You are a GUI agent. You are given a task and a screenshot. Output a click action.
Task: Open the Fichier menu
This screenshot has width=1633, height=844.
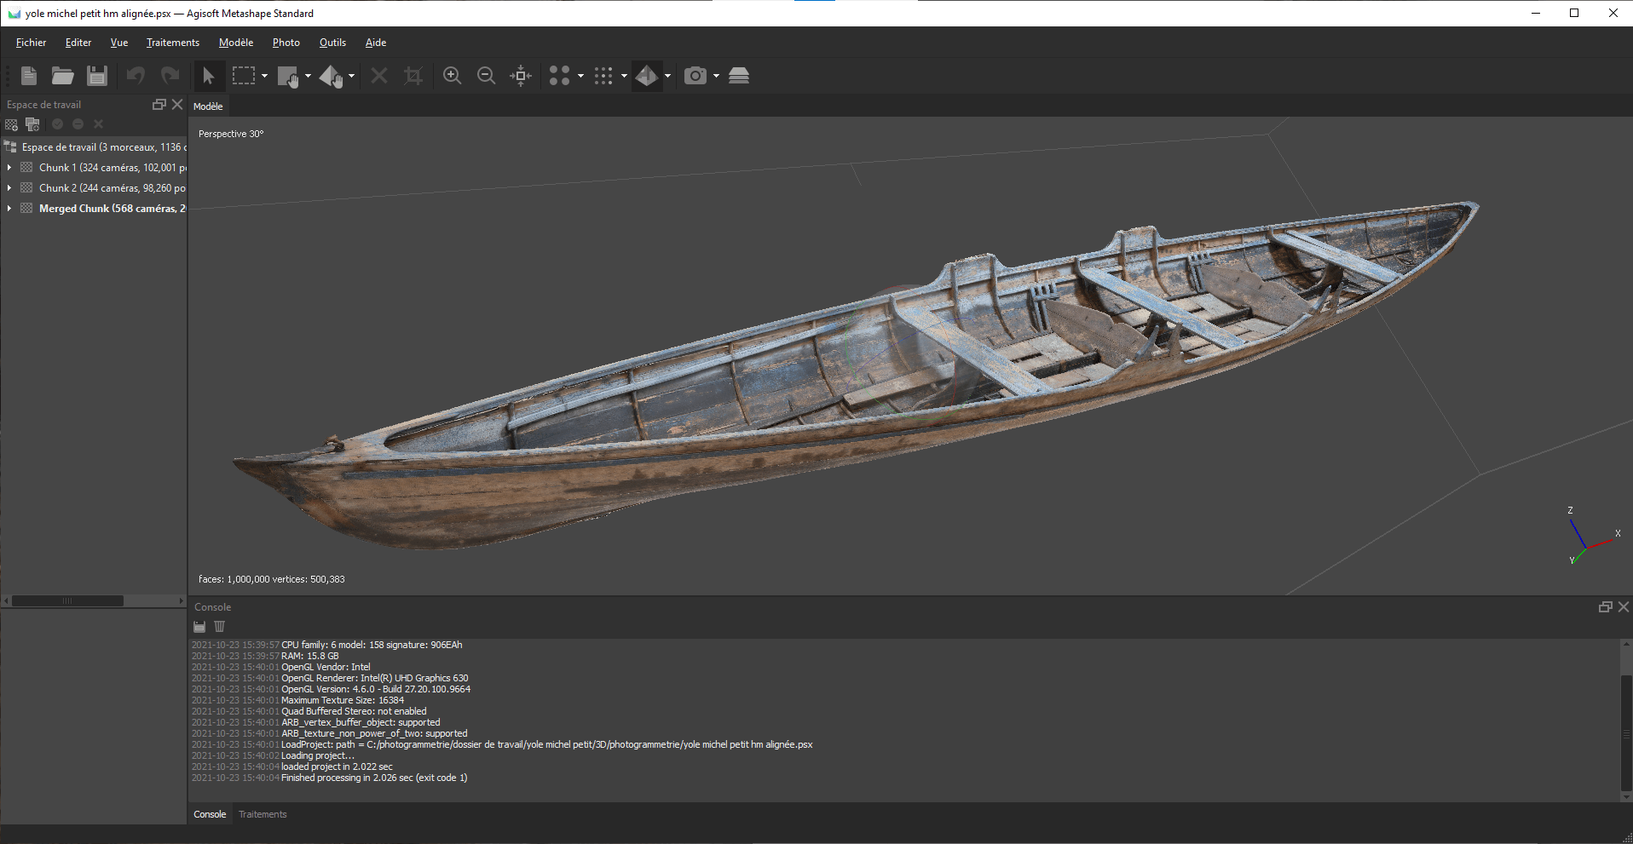coord(31,43)
